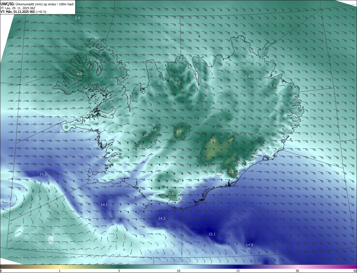357x273 pixels.
Task: Click the 5.4 value label on map
Action: (x=77, y=18)
